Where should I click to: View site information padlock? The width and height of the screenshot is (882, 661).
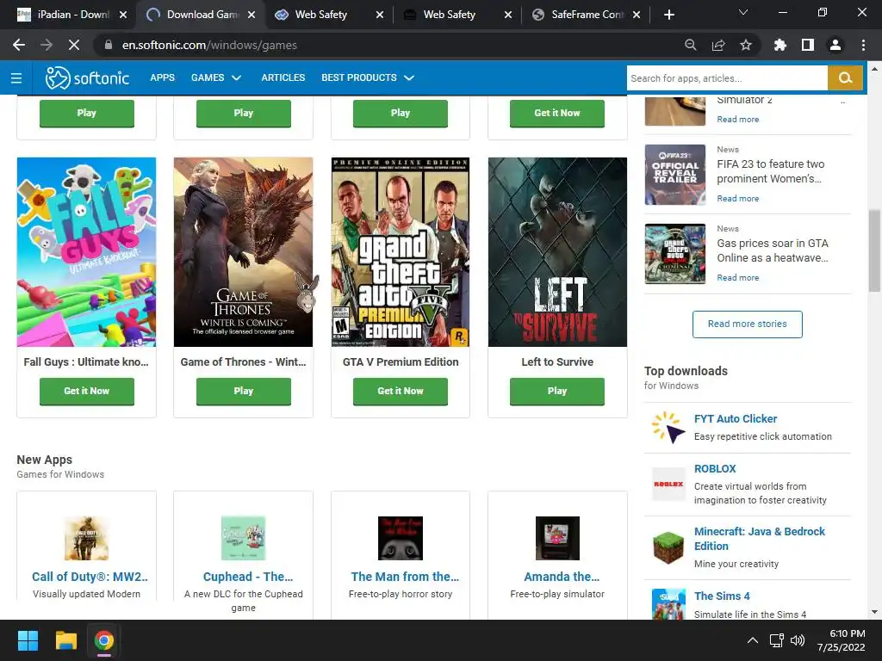click(109, 45)
